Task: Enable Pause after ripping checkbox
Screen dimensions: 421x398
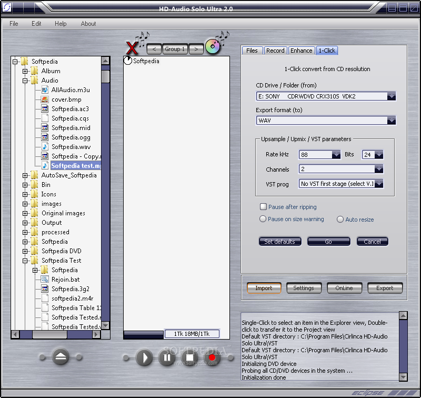Action: [x=263, y=206]
